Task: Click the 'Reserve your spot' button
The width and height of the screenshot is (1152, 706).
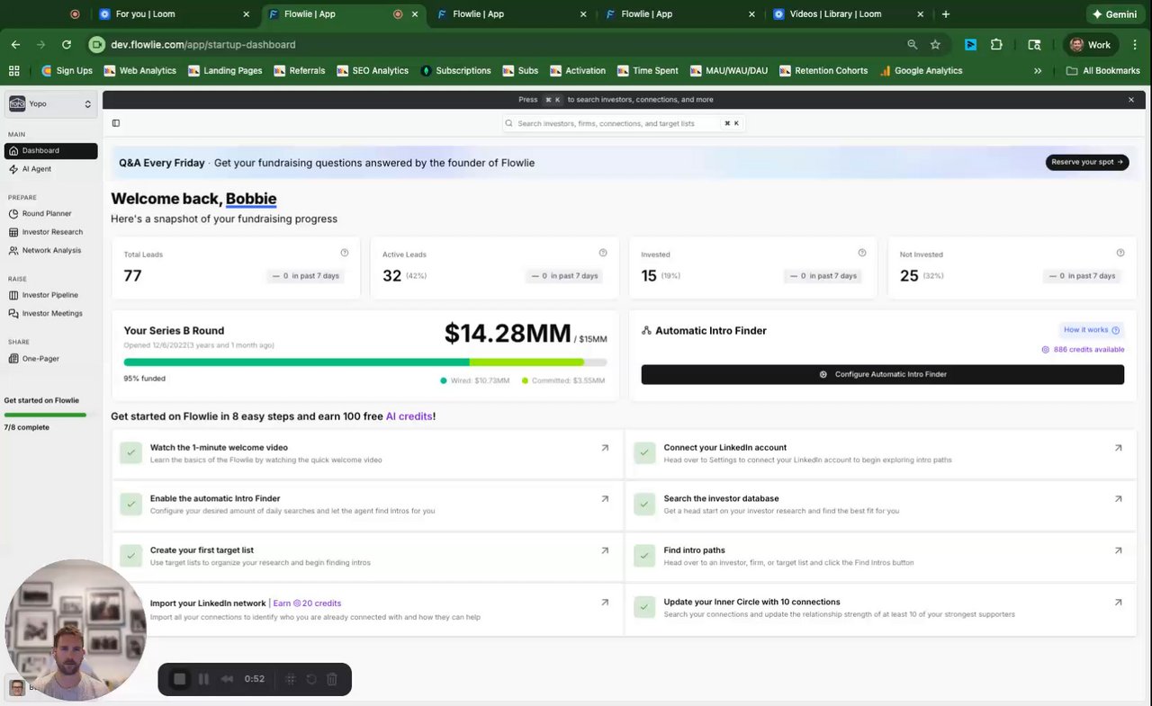Action: pyautogui.click(x=1087, y=162)
